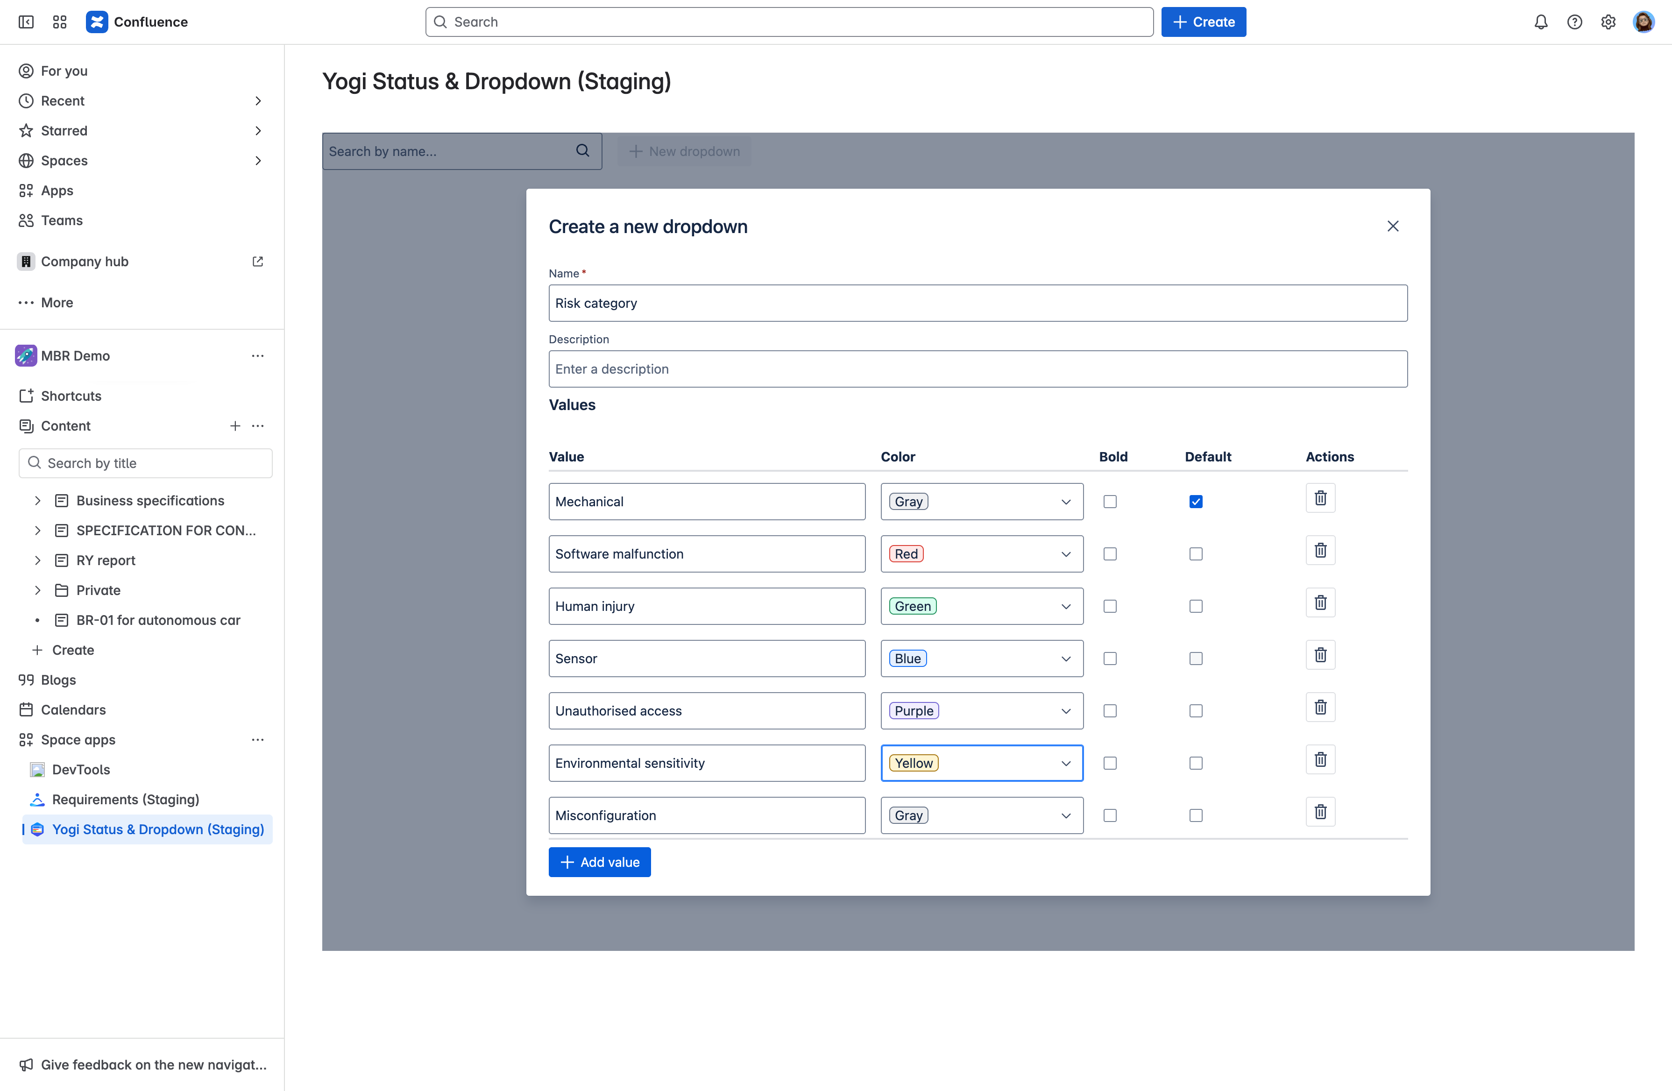Delete the Sensor value row
Image resolution: width=1672 pixels, height=1091 pixels.
(x=1320, y=654)
